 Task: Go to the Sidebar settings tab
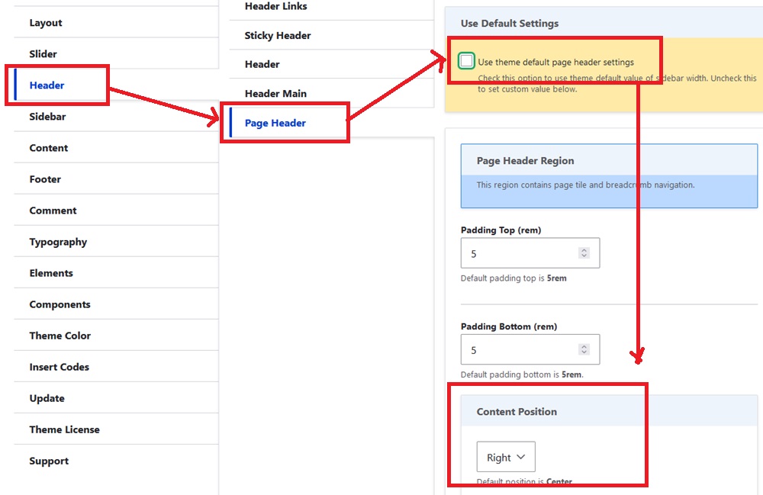coord(47,117)
